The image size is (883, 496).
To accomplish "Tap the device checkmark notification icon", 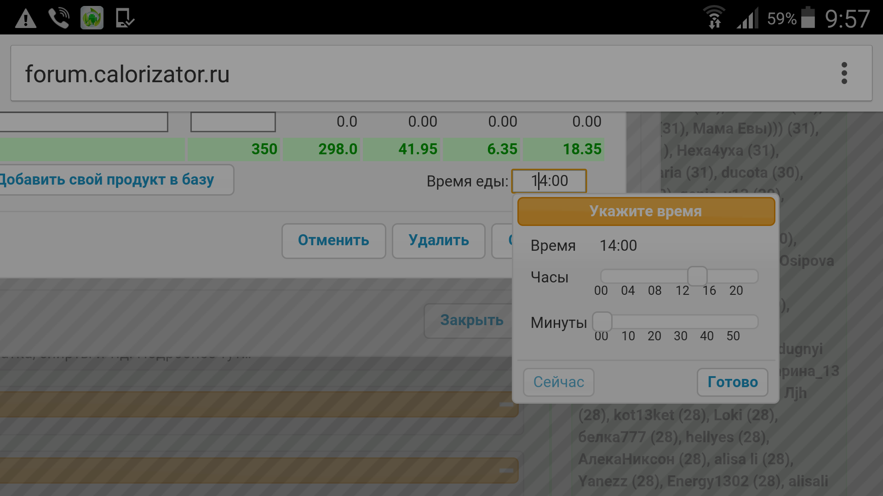I will point(124,18).
